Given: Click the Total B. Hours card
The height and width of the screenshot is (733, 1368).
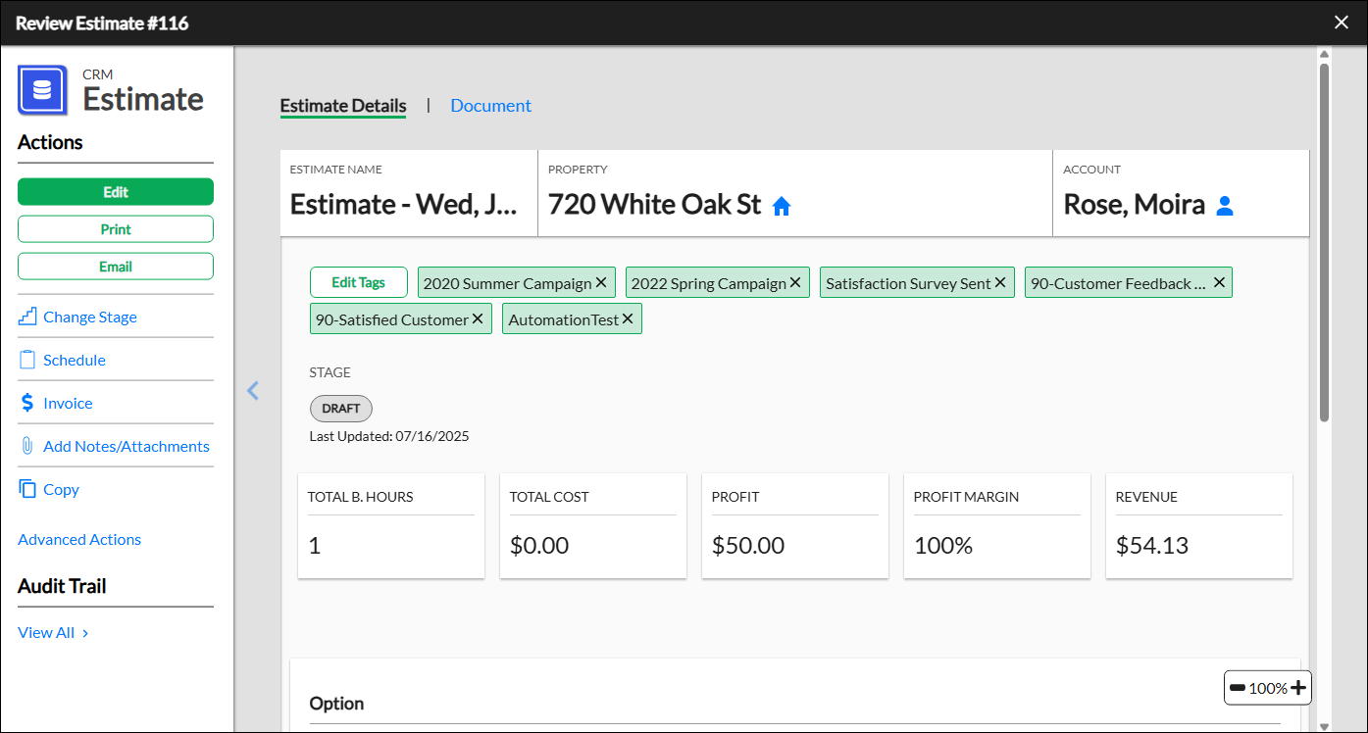Looking at the screenshot, I should (x=391, y=526).
